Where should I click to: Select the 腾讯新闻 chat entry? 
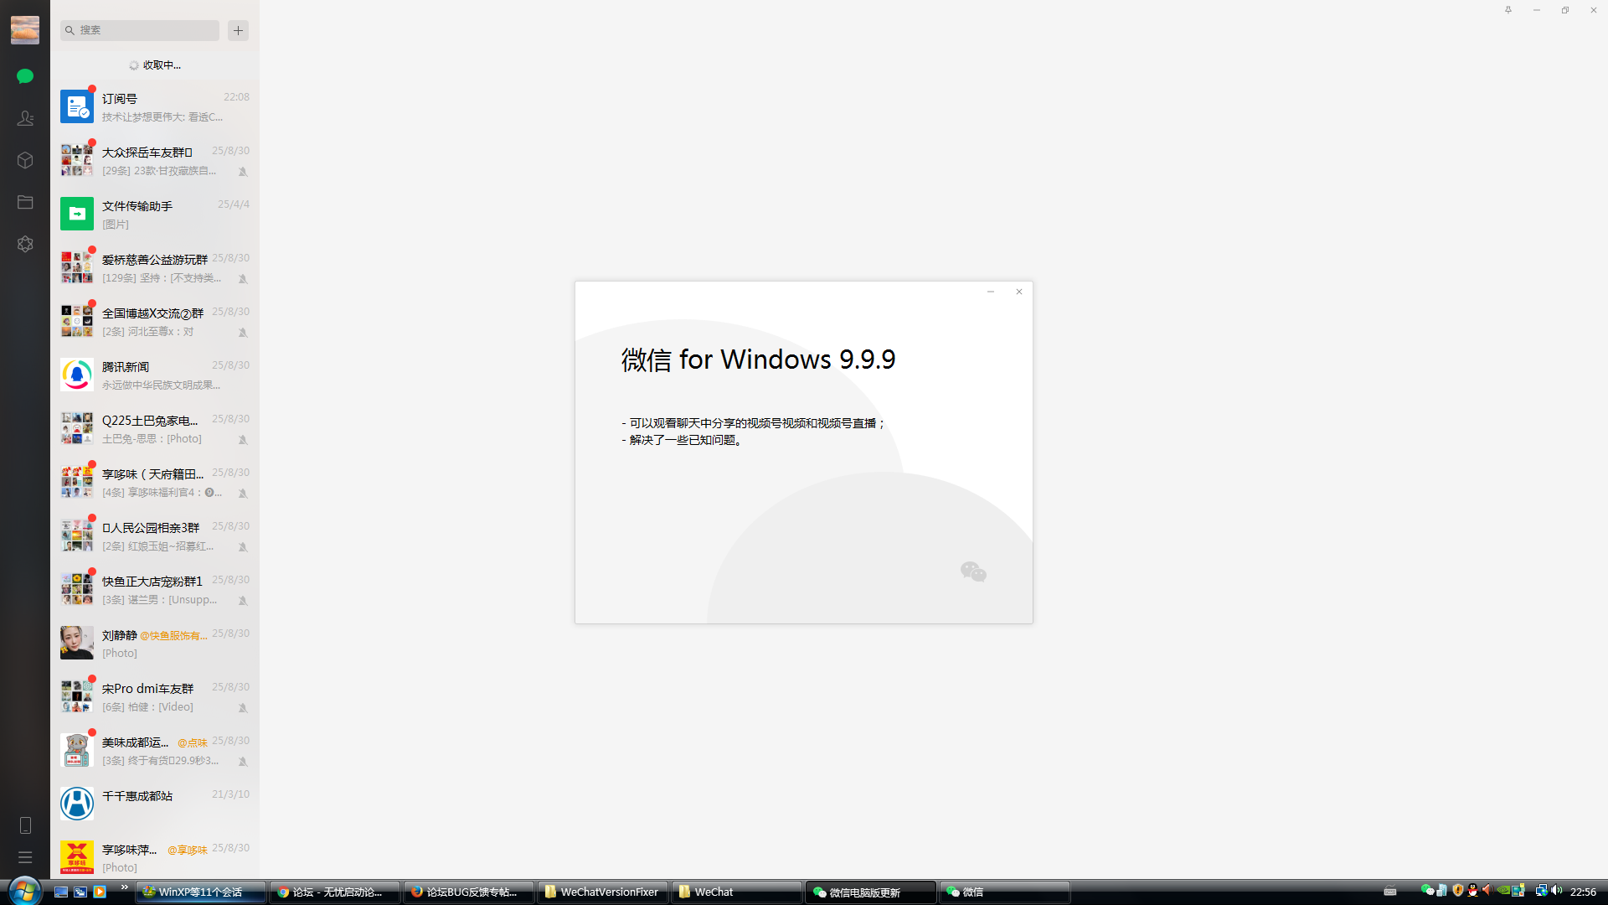(155, 375)
